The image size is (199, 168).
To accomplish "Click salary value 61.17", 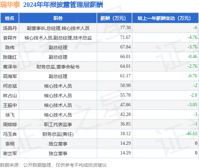I will pyautogui.click(x=125, y=76).
